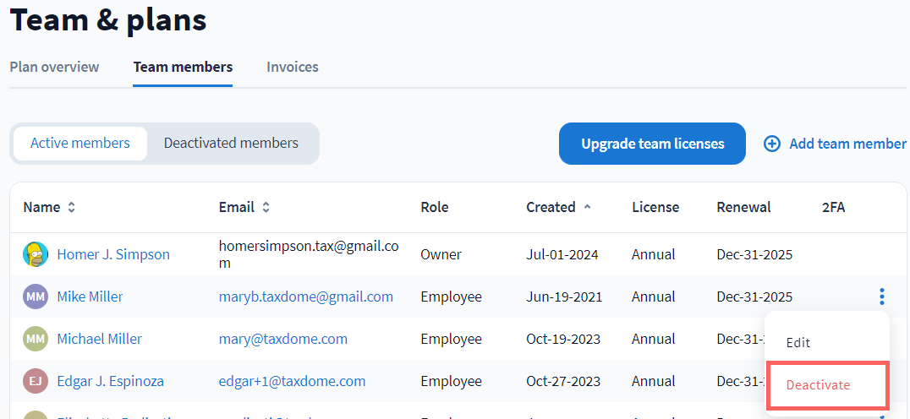Choose Deactivate from the context menu

[818, 385]
